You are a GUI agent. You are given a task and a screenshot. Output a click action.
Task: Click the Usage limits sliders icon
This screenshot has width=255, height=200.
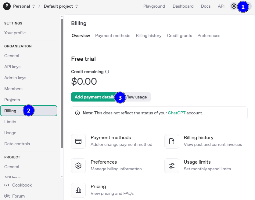[171, 166]
